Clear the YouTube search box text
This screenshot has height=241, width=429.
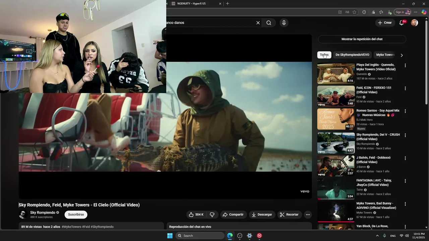(258, 23)
